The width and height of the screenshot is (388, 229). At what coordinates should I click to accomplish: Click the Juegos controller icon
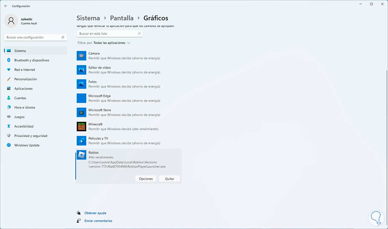pyautogui.click(x=9, y=117)
